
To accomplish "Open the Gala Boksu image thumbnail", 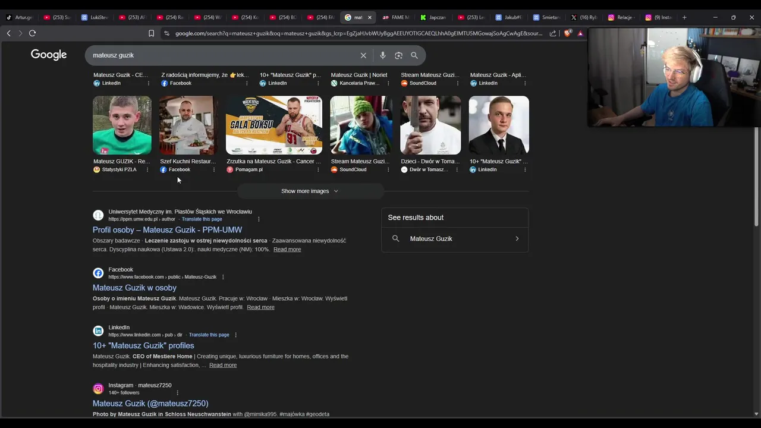I will [274, 125].
